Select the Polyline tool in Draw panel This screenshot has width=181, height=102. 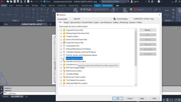tap(9, 12)
